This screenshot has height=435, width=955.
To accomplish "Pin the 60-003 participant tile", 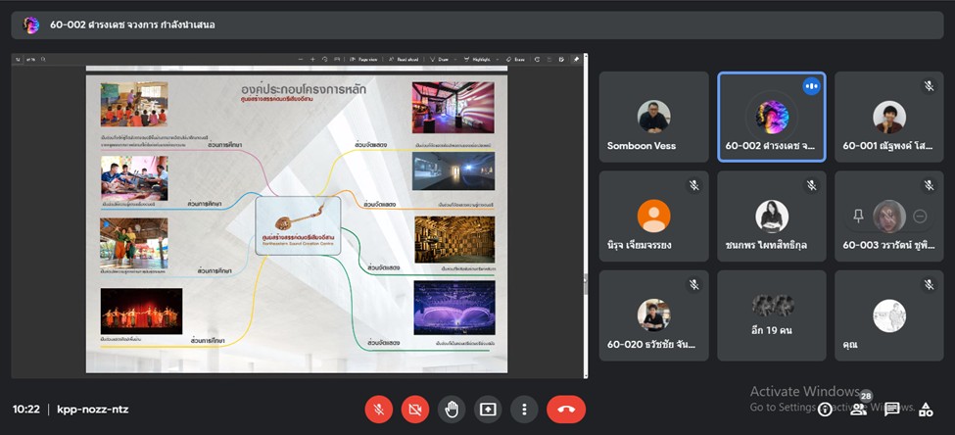I will pyautogui.click(x=859, y=216).
